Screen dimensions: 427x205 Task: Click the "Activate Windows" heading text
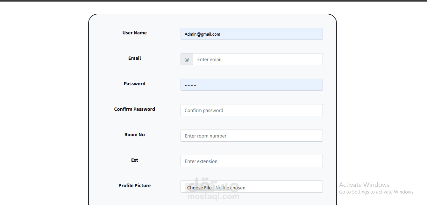[364, 185]
